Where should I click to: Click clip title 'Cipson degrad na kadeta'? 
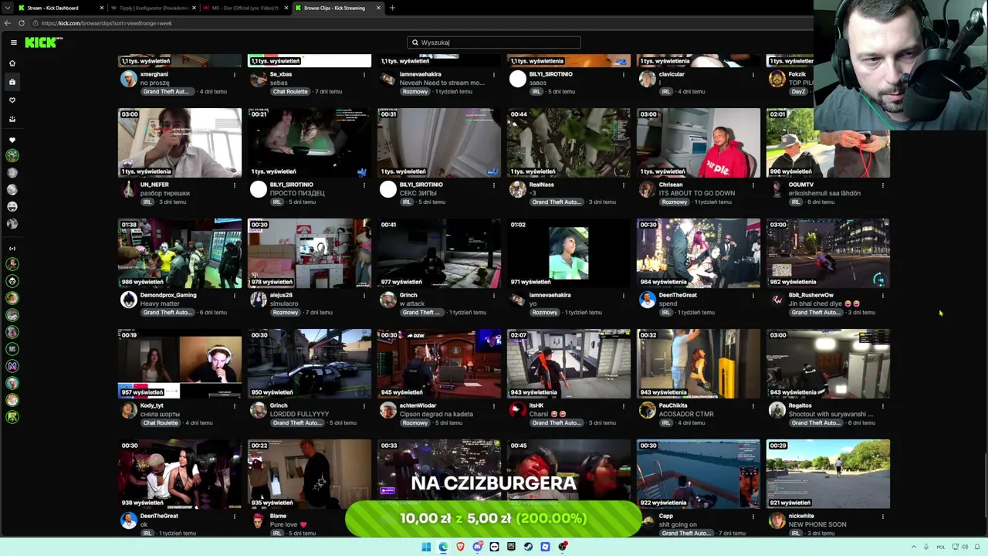coord(436,414)
